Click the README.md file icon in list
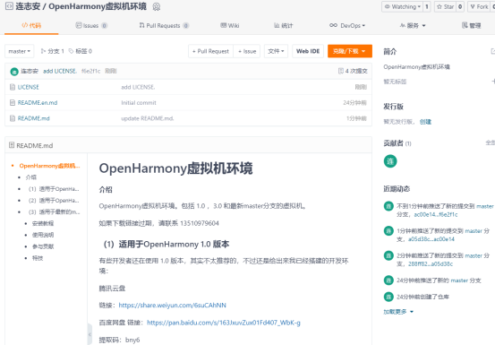The width and height of the screenshot is (495, 345). click(13, 118)
